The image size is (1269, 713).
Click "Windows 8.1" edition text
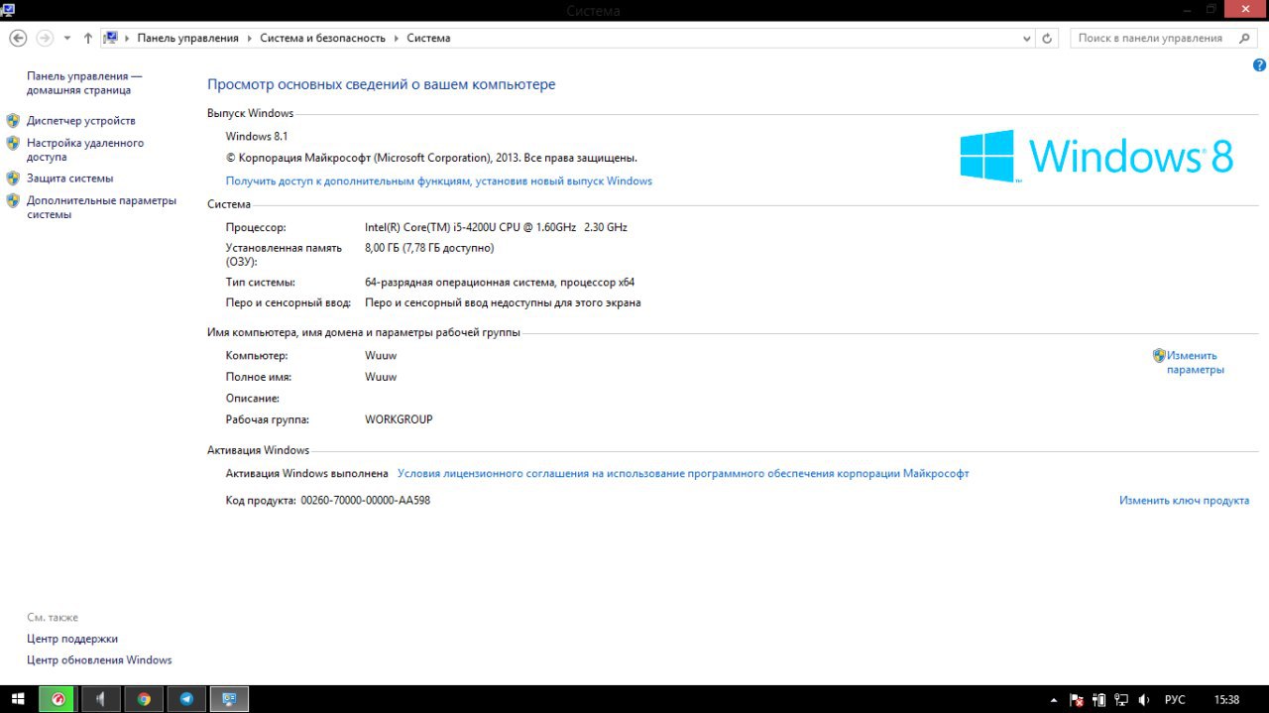click(x=257, y=137)
